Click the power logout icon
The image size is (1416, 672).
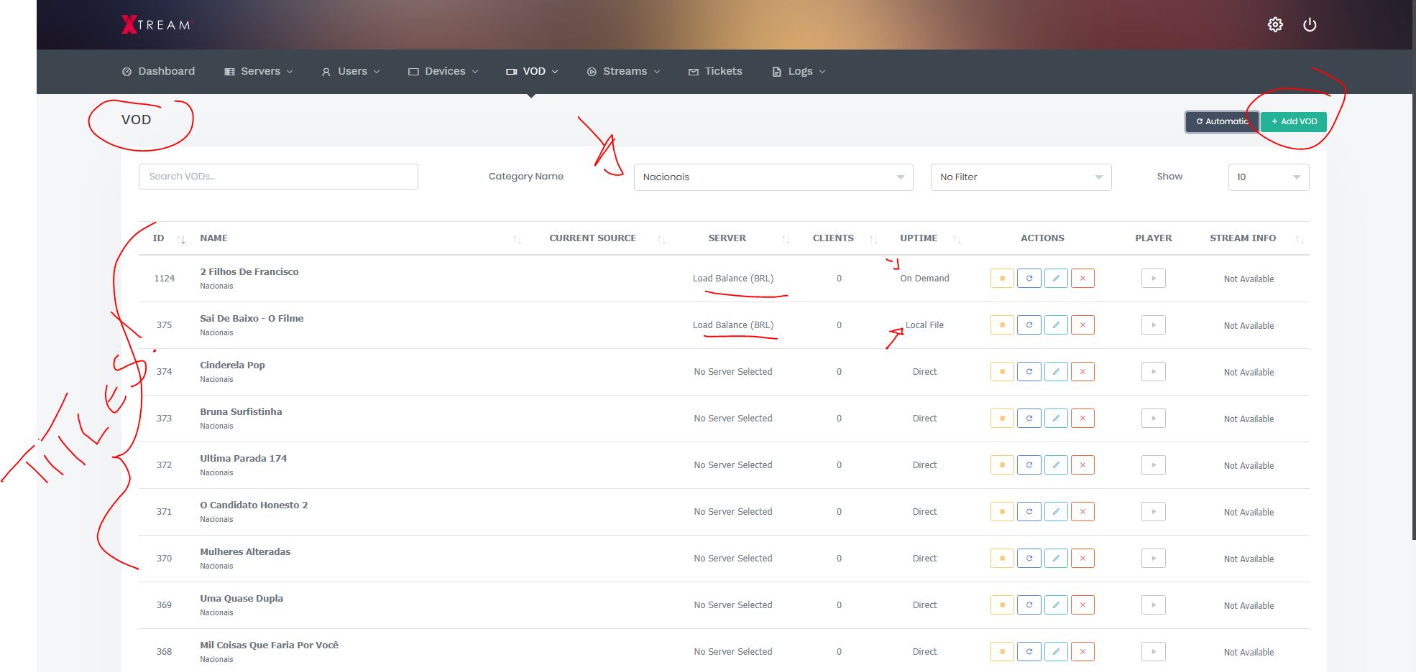coord(1310,25)
